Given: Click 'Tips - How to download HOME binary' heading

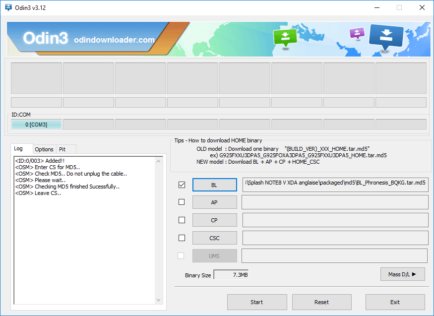Looking at the screenshot, I should pos(218,140).
